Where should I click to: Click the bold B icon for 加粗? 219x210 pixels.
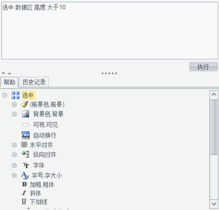click(24, 184)
